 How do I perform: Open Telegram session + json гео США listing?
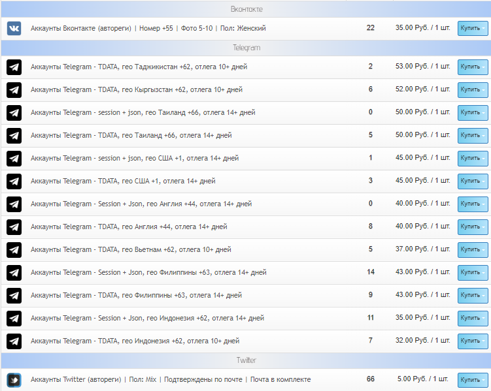click(135, 158)
